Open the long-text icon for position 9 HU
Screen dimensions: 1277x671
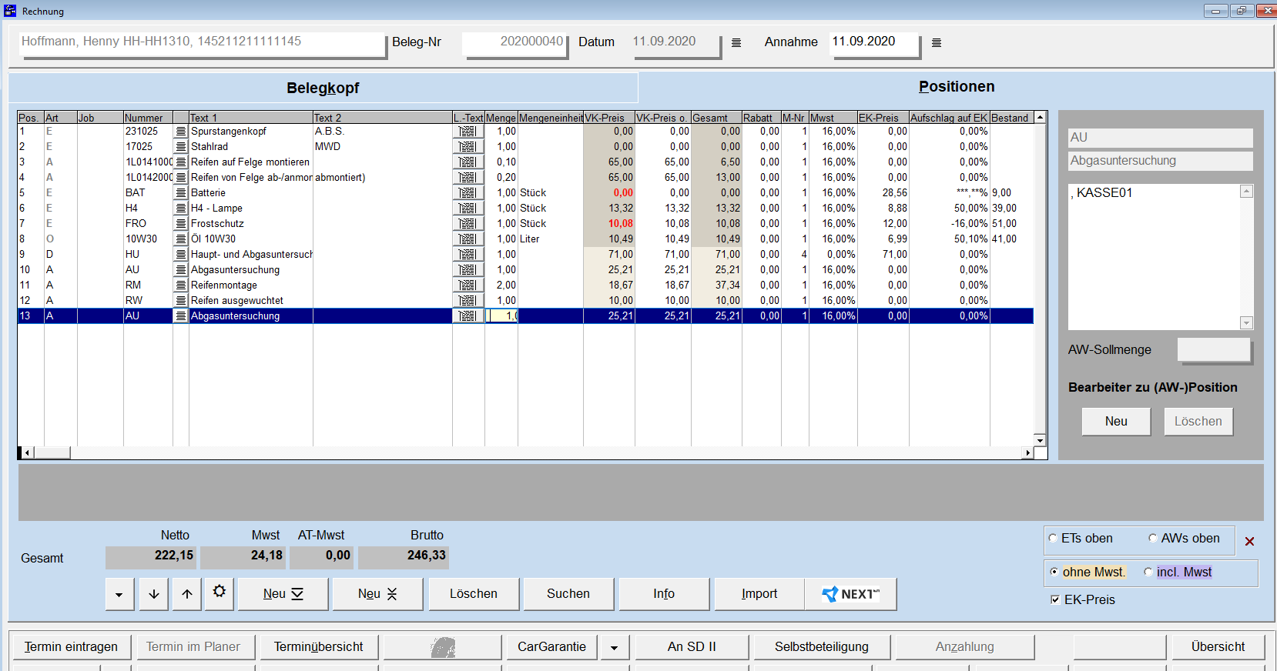pyautogui.click(x=181, y=255)
